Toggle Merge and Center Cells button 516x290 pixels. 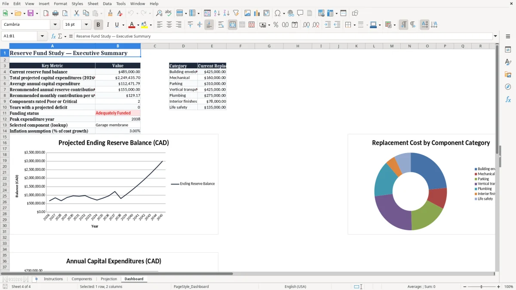pyautogui.click(x=233, y=25)
